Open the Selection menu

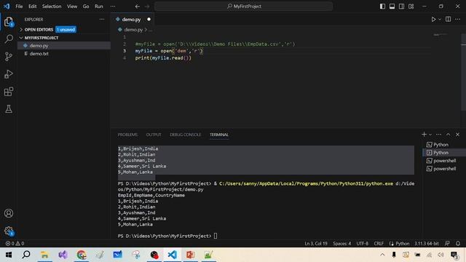tap(52, 7)
